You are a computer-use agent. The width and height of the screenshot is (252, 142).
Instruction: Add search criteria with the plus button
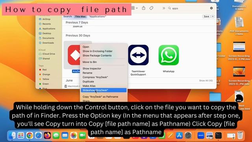(213, 17)
